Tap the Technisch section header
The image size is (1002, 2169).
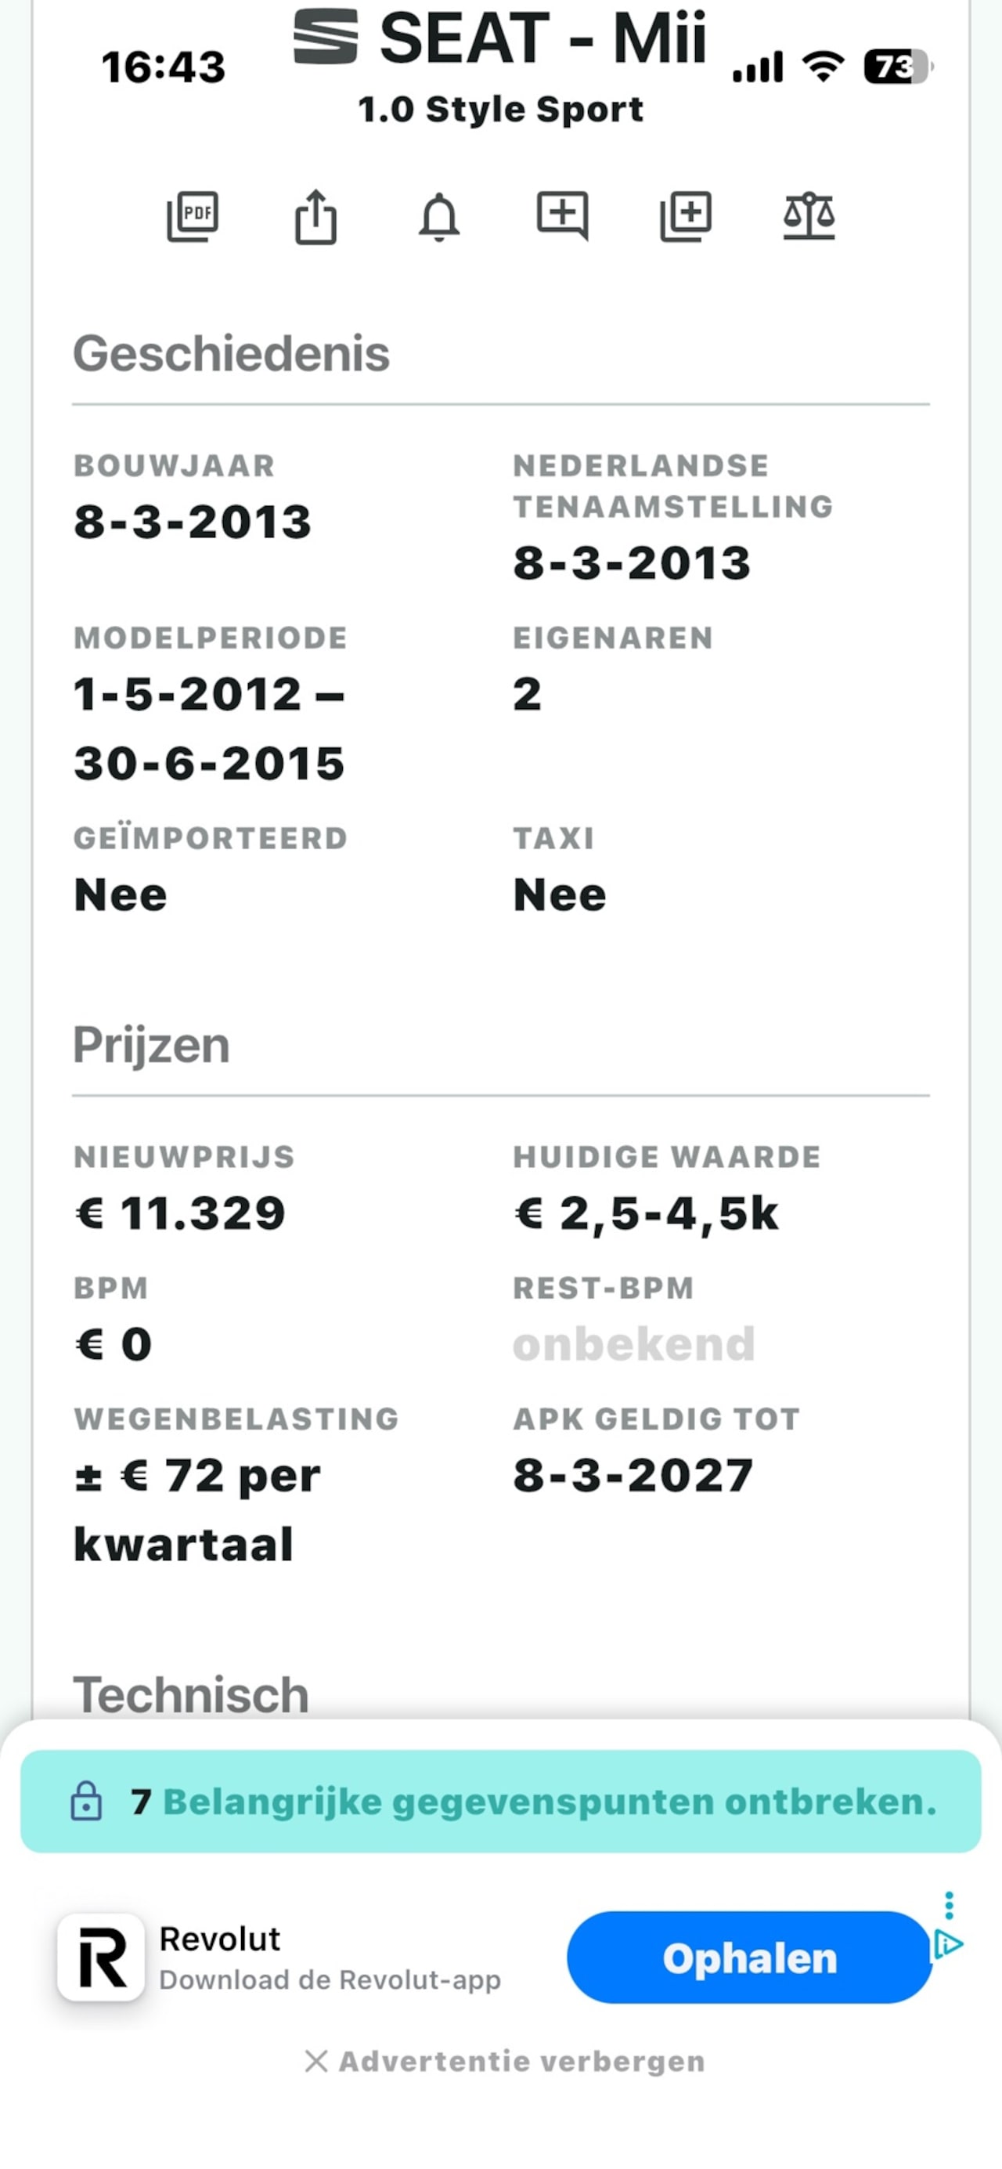click(x=191, y=1694)
